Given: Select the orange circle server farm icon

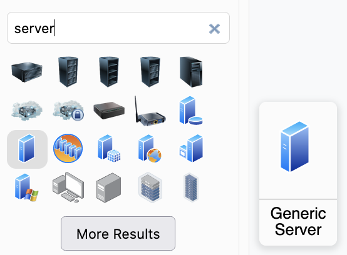Looking at the screenshot, I should click(68, 149).
